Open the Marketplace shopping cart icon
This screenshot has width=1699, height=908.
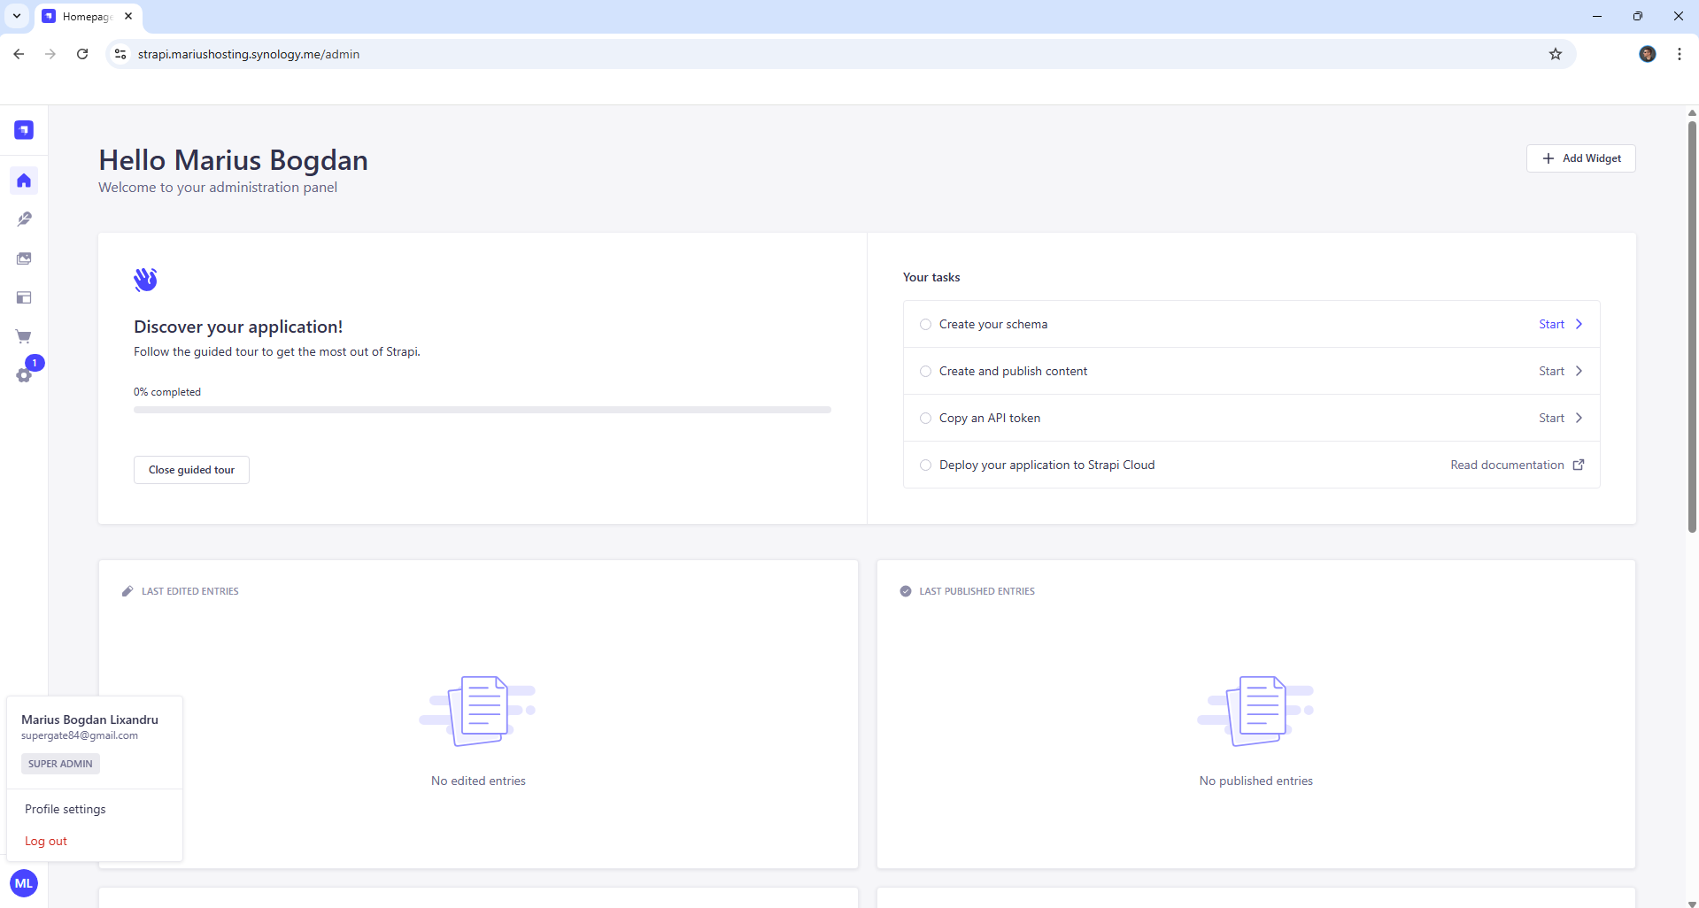point(23,336)
